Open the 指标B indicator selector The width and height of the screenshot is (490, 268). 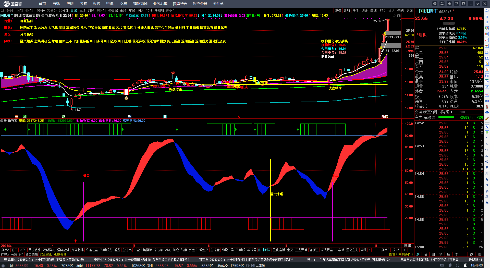[385, 250]
